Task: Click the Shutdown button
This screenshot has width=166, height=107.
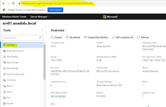Action: [73, 37]
